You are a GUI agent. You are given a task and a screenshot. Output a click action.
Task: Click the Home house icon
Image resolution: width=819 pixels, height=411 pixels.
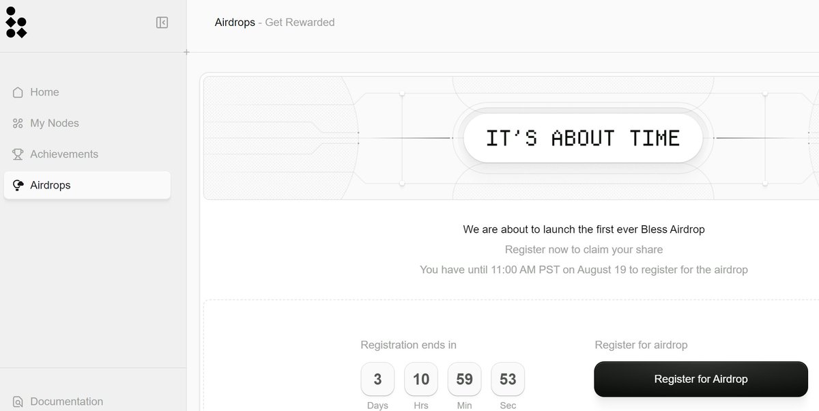[x=18, y=92]
